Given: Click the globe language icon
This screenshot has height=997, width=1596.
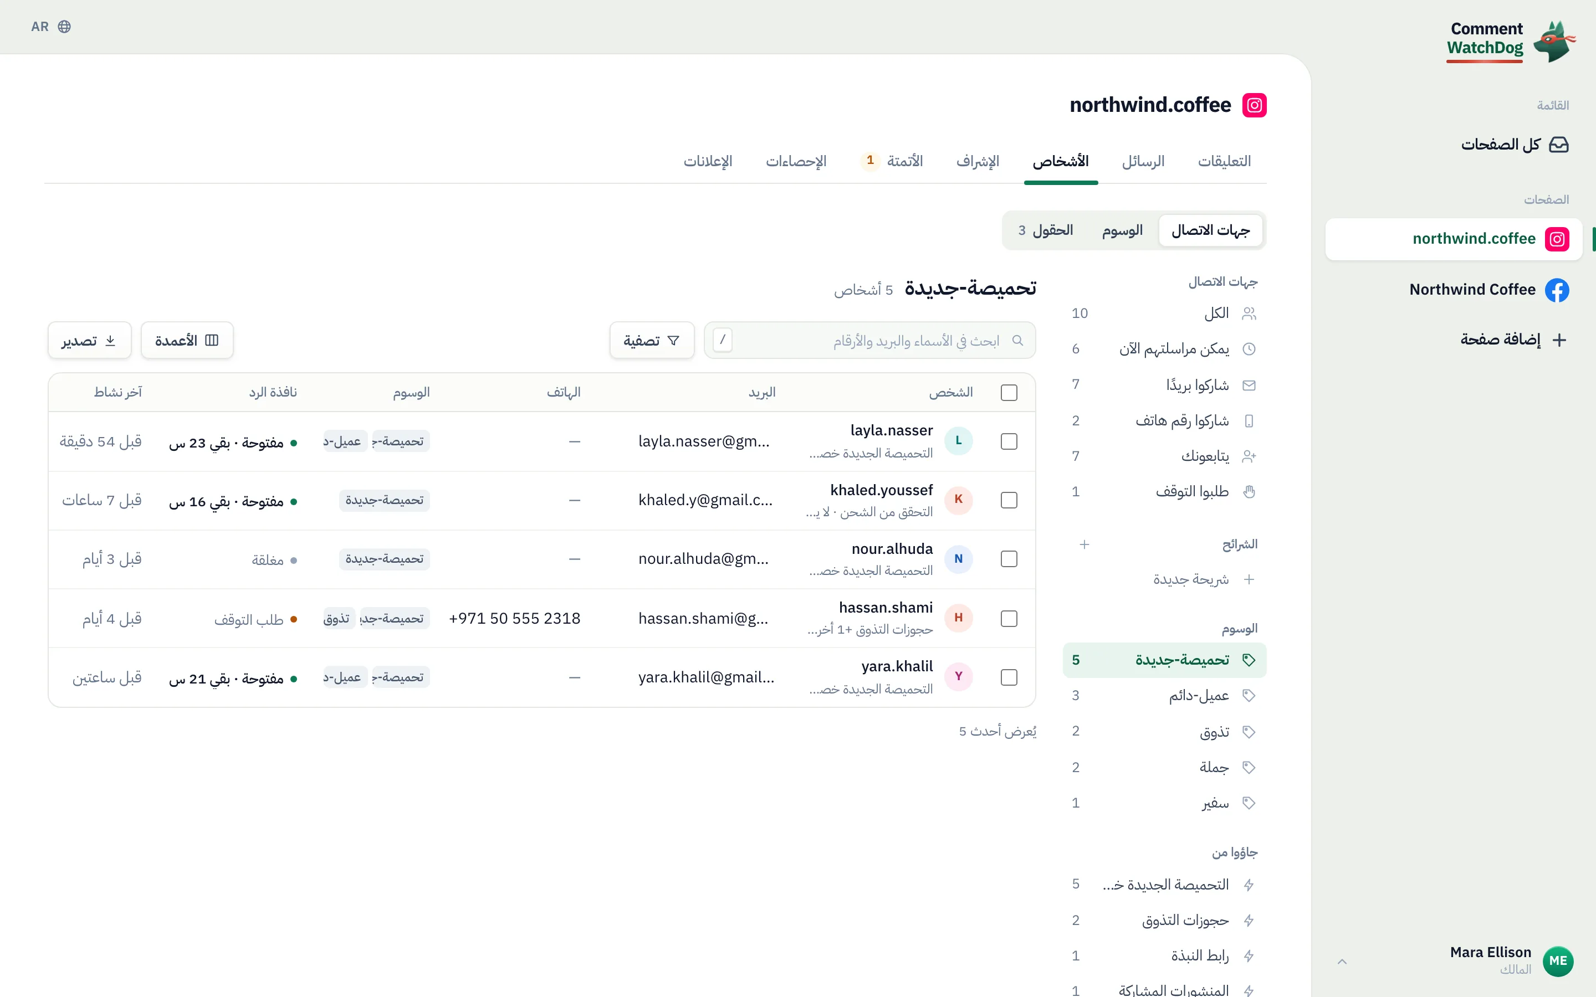Looking at the screenshot, I should (x=64, y=27).
